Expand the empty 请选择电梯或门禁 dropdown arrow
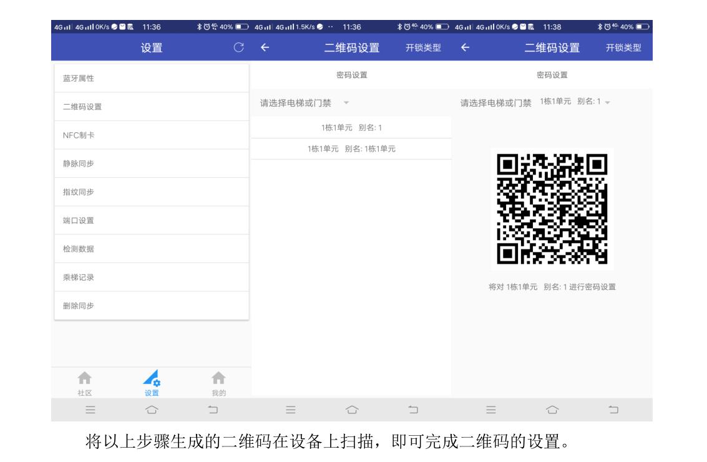The height and width of the screenshot is (462, 707). coord(346,103)
